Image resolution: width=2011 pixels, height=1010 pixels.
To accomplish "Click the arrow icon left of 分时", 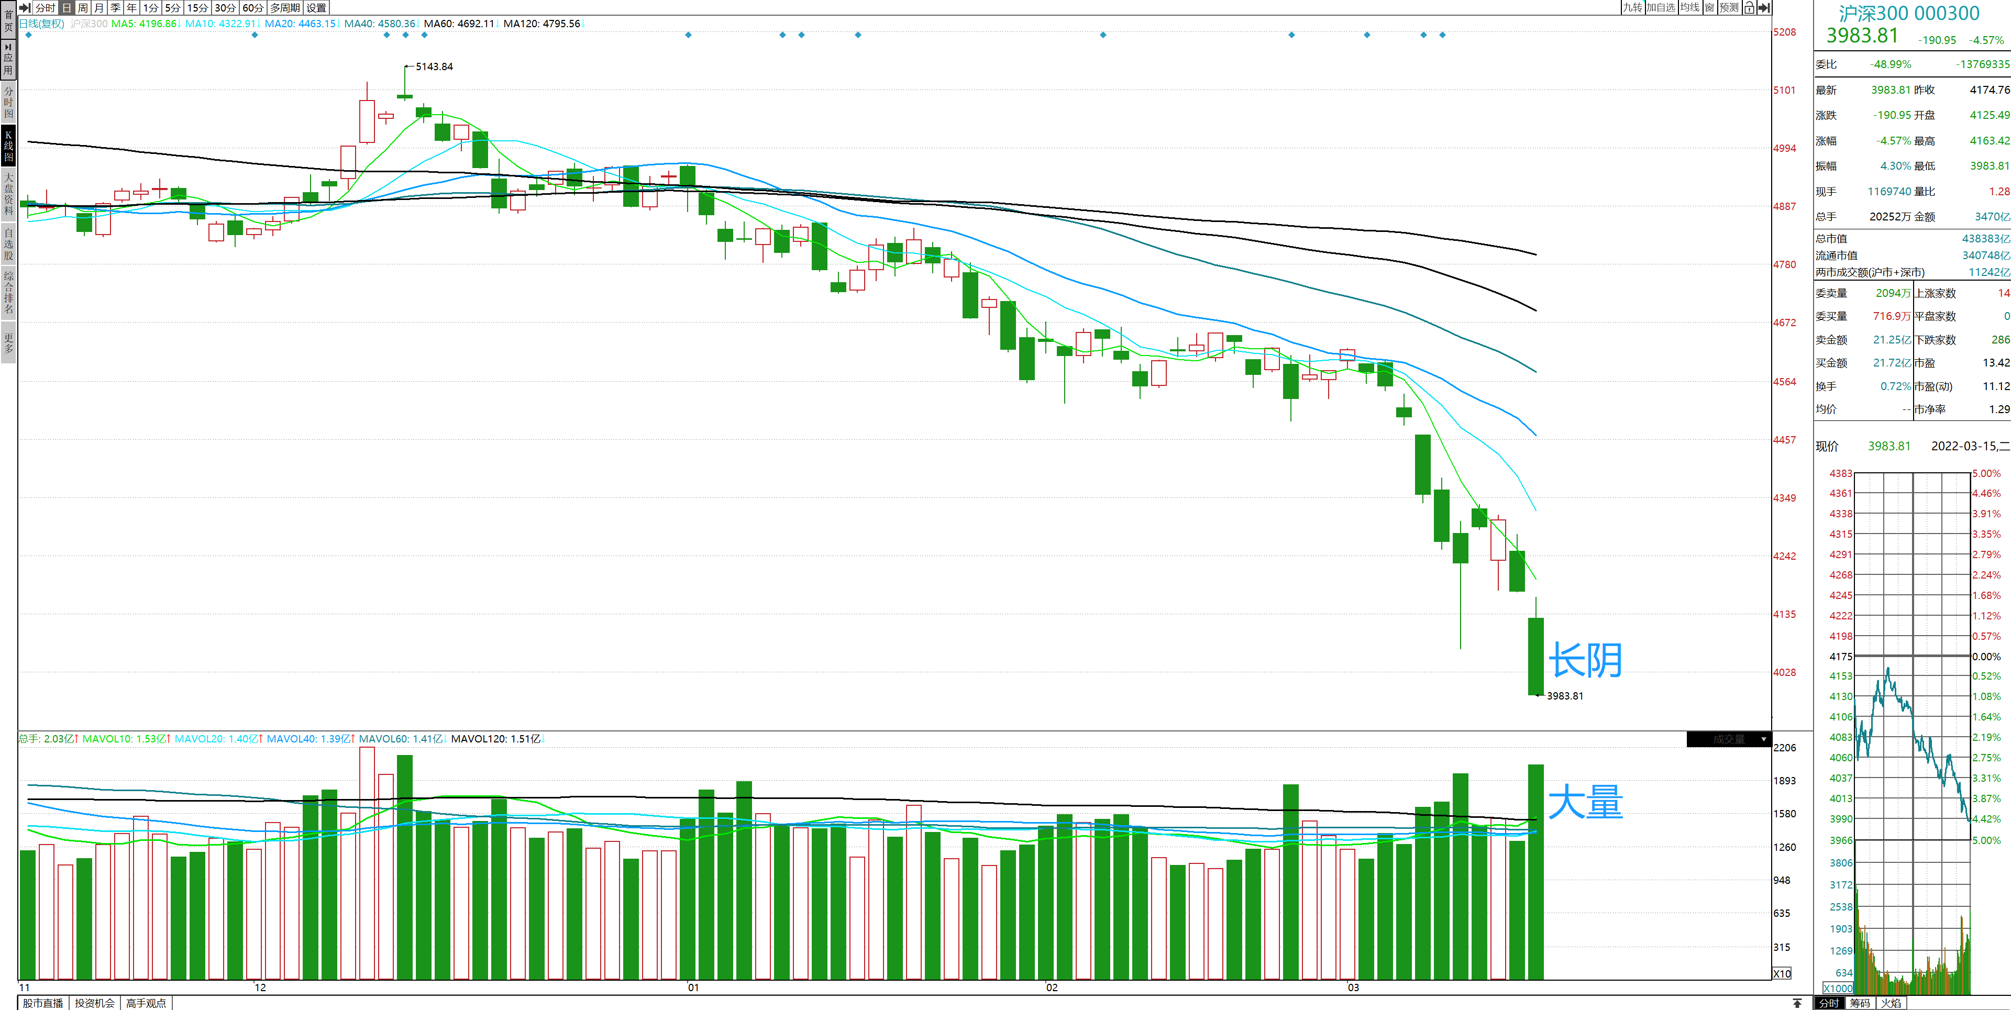I will 25,8.
